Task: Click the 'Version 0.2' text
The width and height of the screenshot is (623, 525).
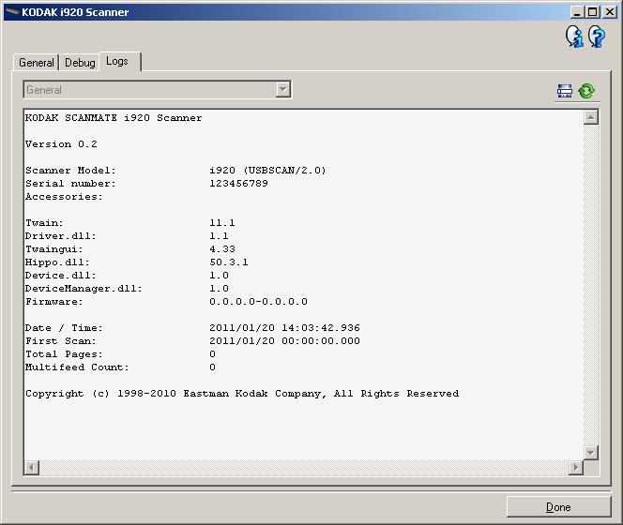Action: 61,144
